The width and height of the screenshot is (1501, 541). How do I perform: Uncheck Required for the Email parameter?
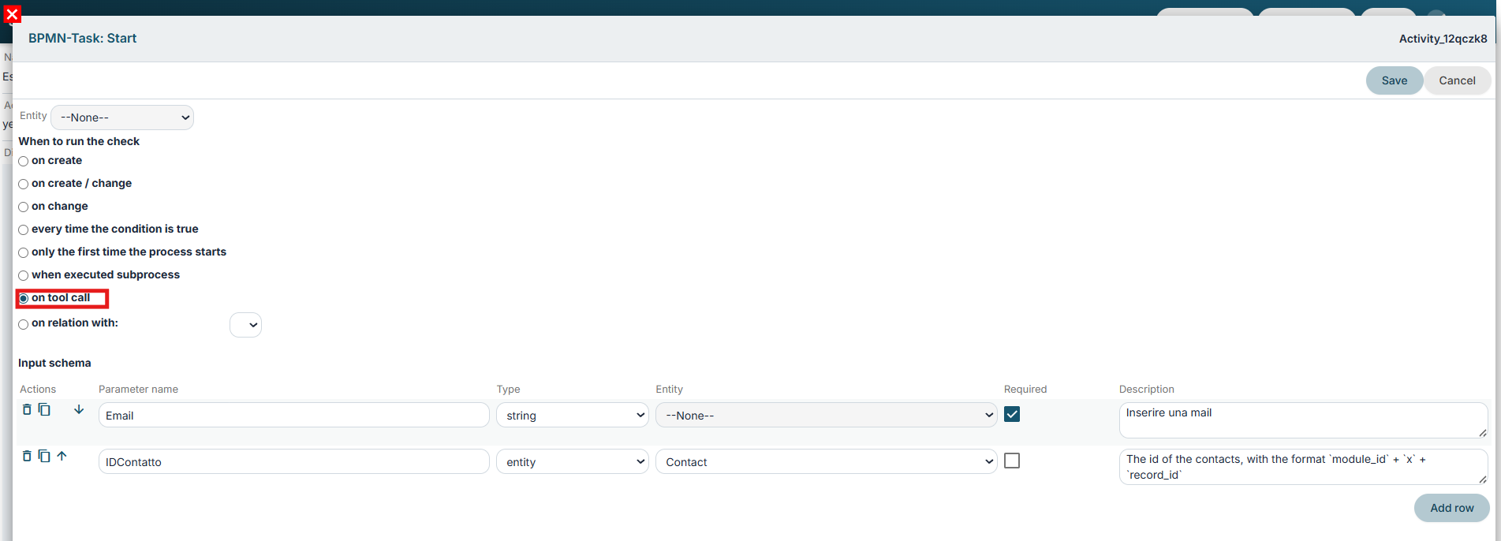pos(1012,414)
